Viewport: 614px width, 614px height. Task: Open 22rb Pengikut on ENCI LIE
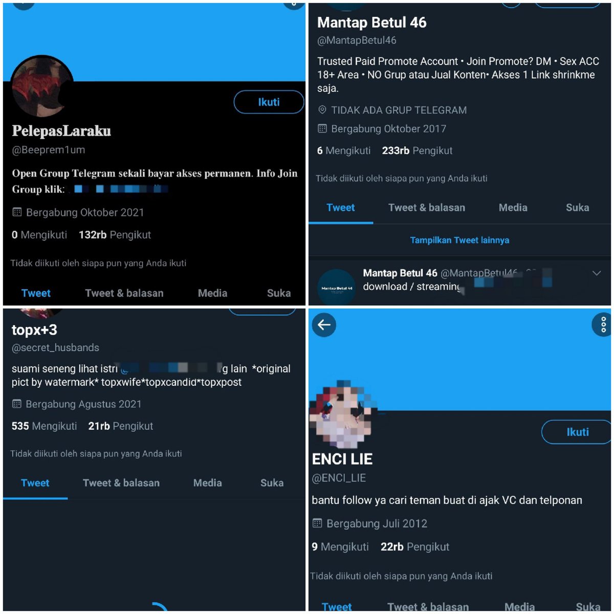(415, 547)
